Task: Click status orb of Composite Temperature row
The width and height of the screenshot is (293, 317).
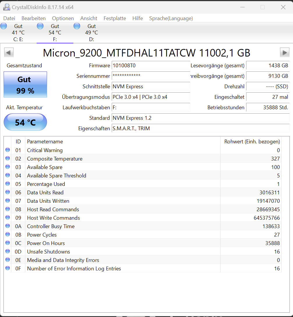Action: [8, 158]
